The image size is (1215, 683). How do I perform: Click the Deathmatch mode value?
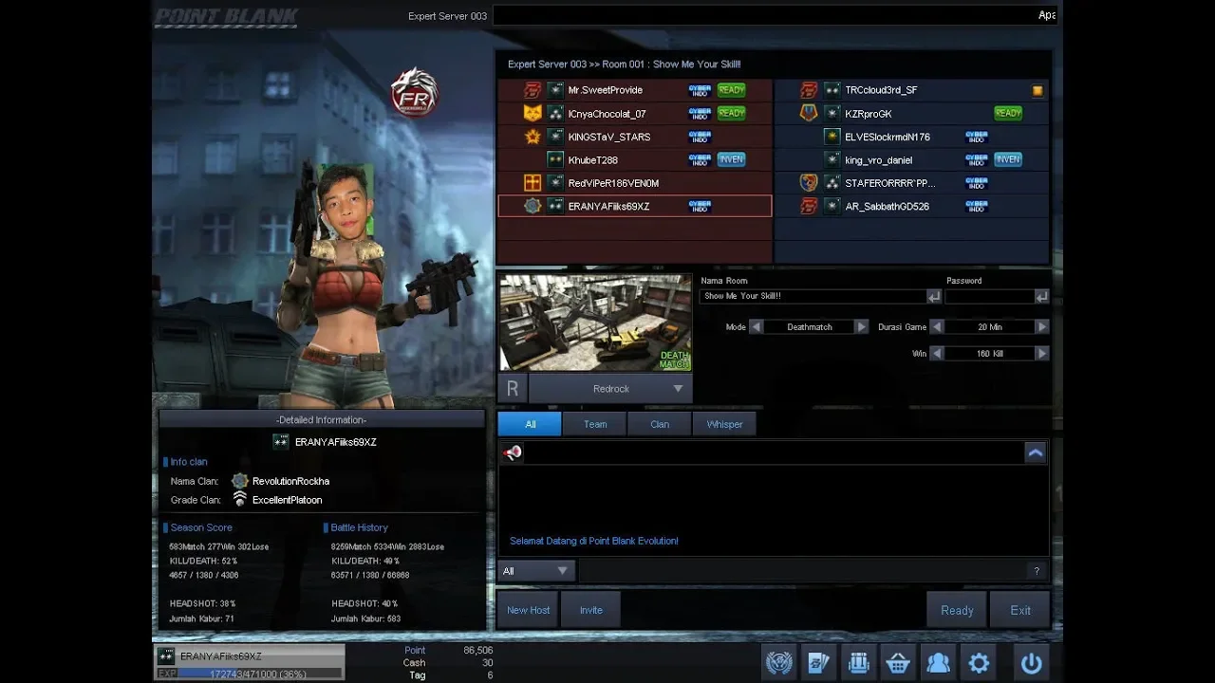tap(809, 327)
